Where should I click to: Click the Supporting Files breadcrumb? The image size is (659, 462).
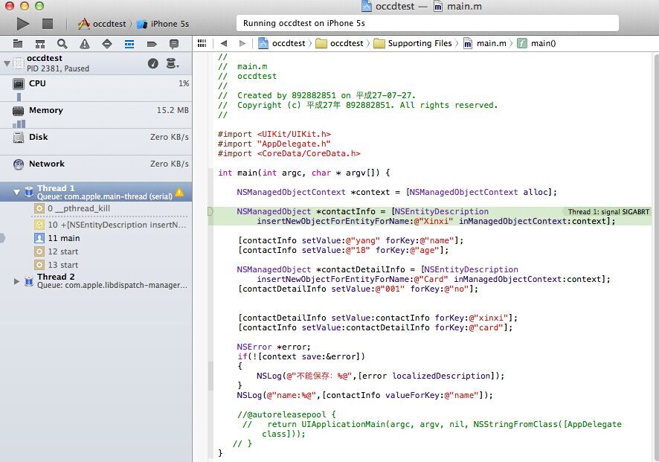(413, 43)
